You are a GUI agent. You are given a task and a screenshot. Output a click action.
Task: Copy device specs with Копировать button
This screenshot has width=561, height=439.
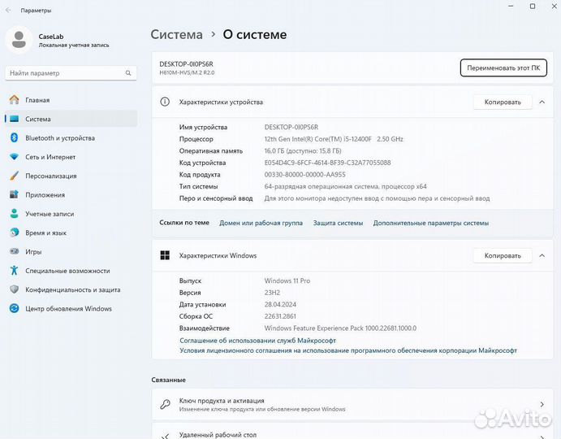tap(503, 102)
